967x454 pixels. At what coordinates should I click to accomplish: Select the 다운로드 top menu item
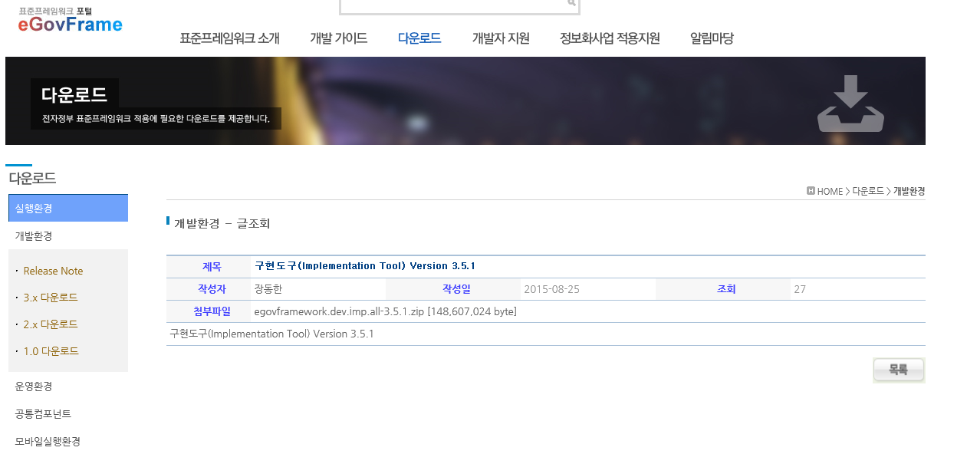pyautogui.click(x=419, y=38)
